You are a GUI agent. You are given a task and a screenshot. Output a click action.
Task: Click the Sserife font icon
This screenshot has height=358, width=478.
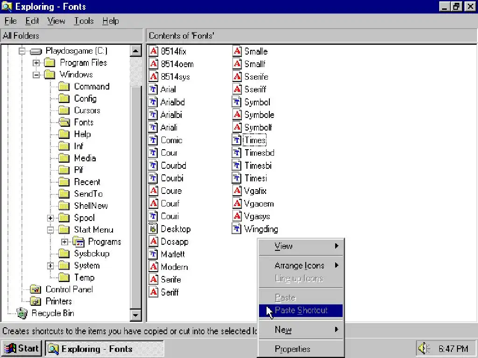(237, 76)
